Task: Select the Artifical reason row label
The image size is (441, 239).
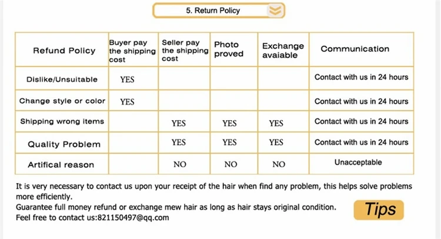Action: 61,165
